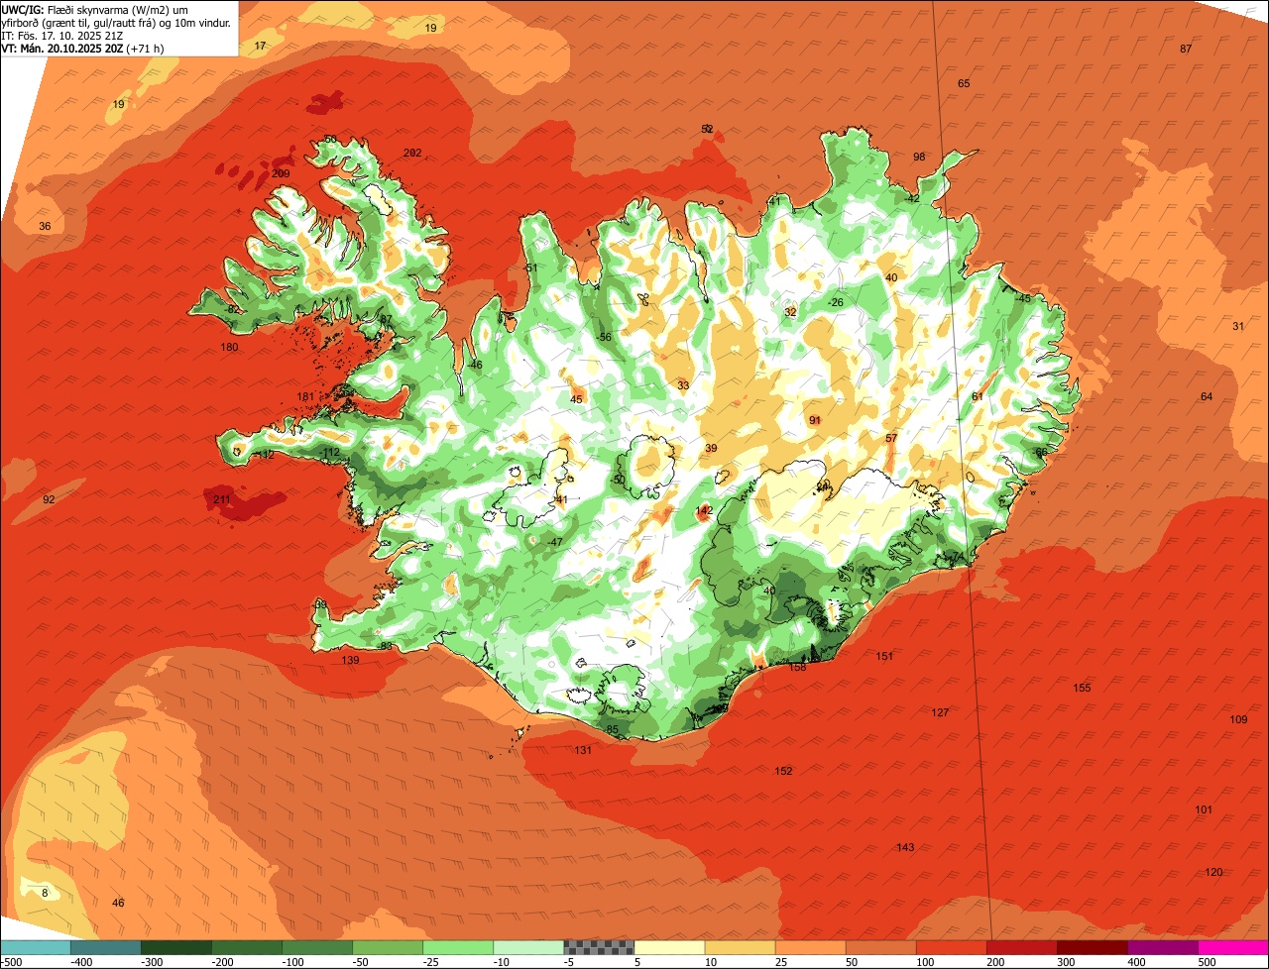Click the map value '158'

[797, 668]
